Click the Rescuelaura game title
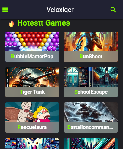This screenshot has width=123, height=149. pyautogui.click(x=32, y=127)
